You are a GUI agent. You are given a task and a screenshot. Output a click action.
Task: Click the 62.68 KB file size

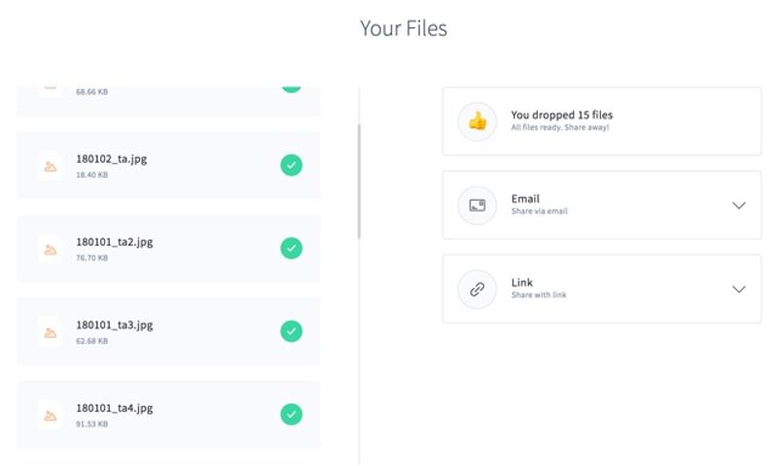pyautogui.click(x=91, y=341)
